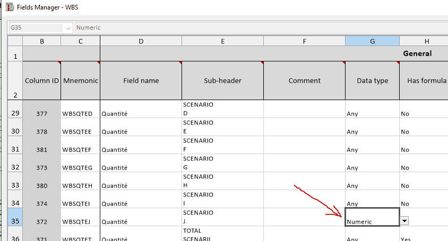Click the Has formula column heading
This screenshot has height=241, width=448.
424,81
